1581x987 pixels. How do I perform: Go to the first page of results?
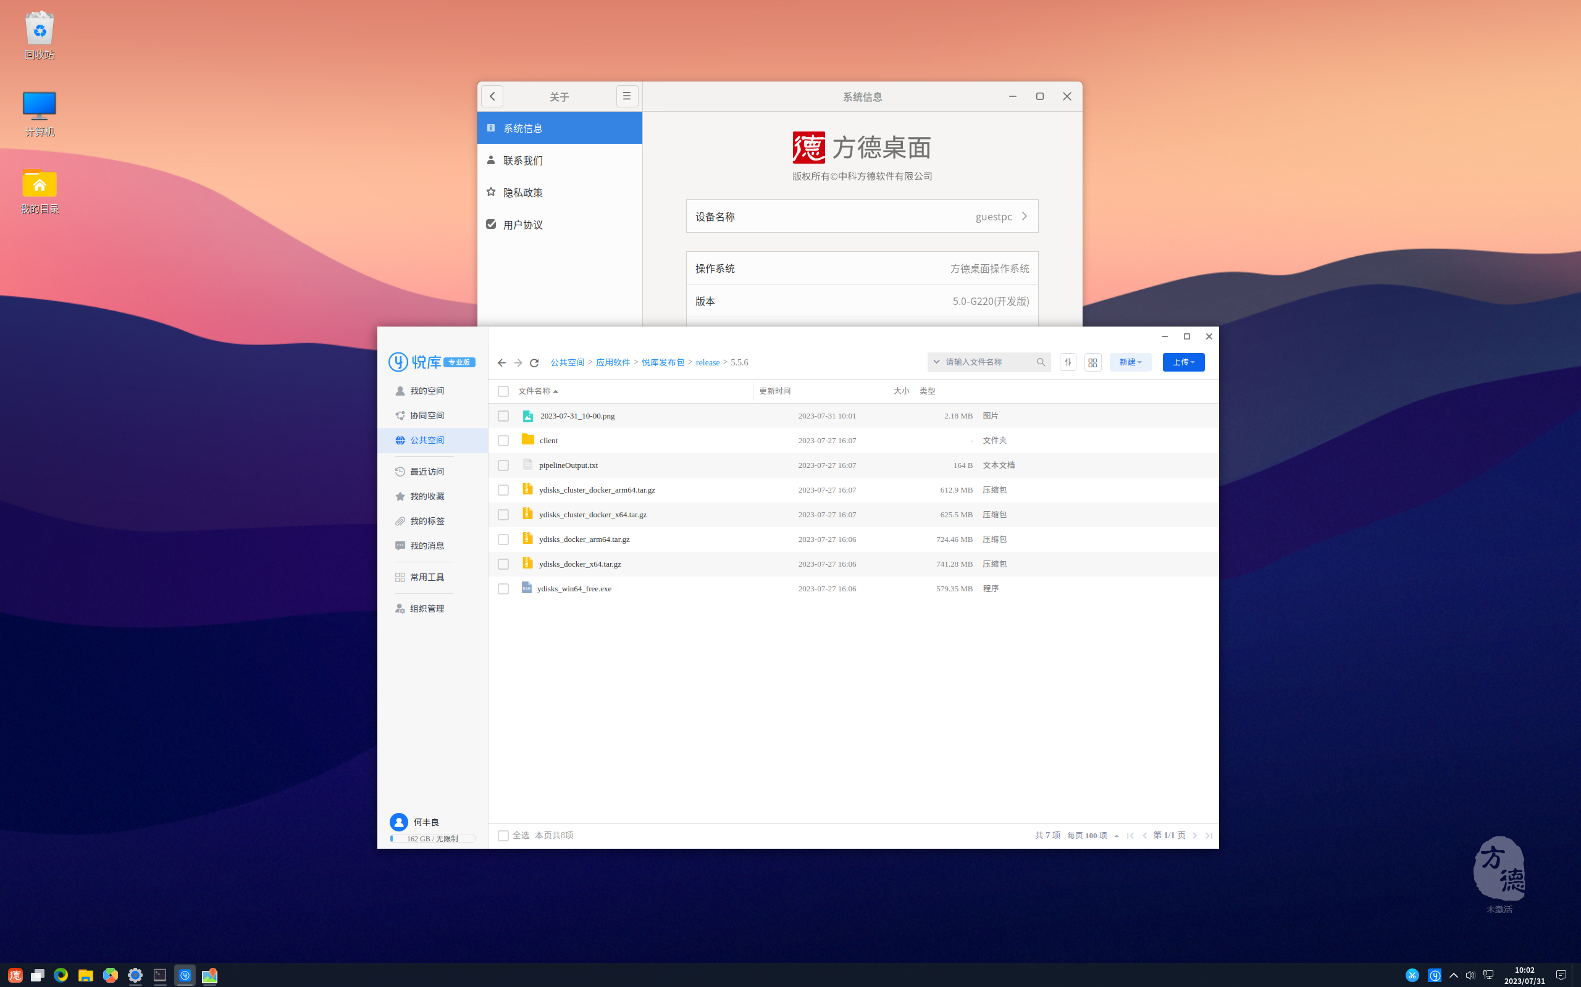pyautogui.click(x=1130, y=836)
